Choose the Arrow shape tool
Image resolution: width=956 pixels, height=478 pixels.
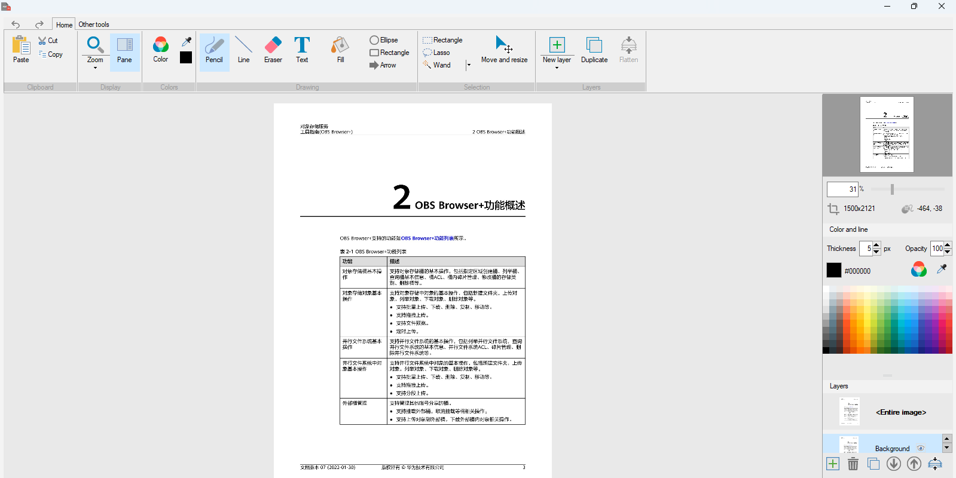pyautogui.click(x=383, y=65)
